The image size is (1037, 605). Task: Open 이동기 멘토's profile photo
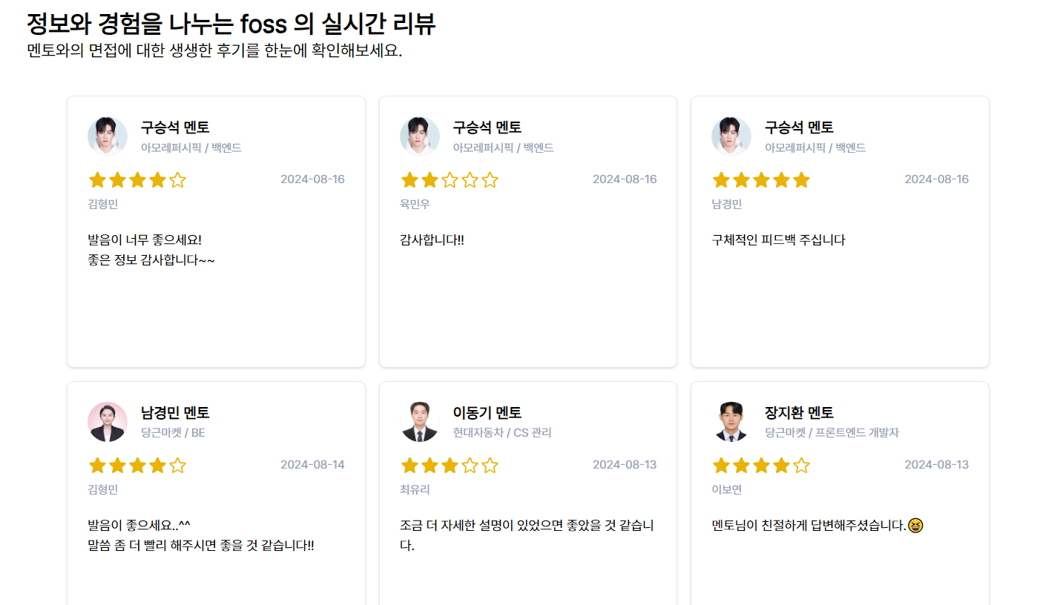coord(420,422)
